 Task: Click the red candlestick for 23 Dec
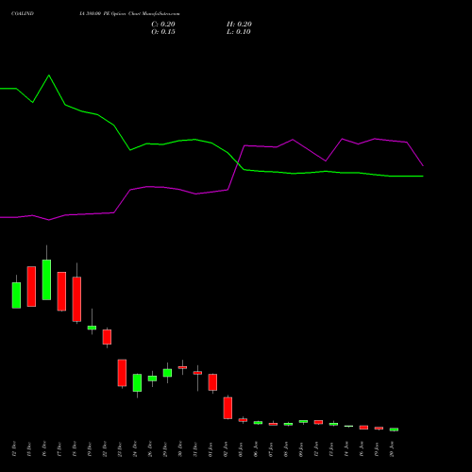point(122,373)
